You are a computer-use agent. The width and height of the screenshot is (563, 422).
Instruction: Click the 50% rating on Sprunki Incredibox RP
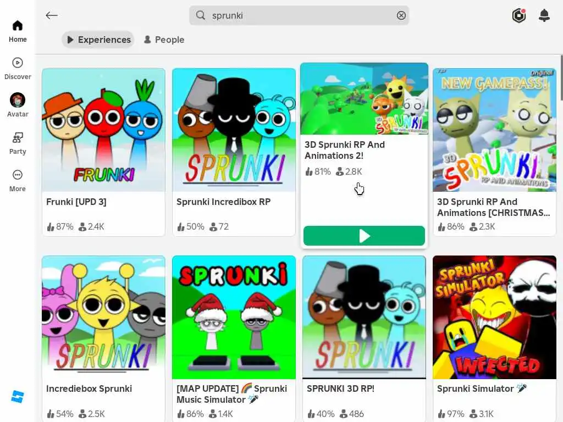[x=190, y=227]
